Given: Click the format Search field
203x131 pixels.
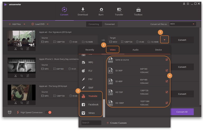Looking at the screenshot, I should pos(91,123).
